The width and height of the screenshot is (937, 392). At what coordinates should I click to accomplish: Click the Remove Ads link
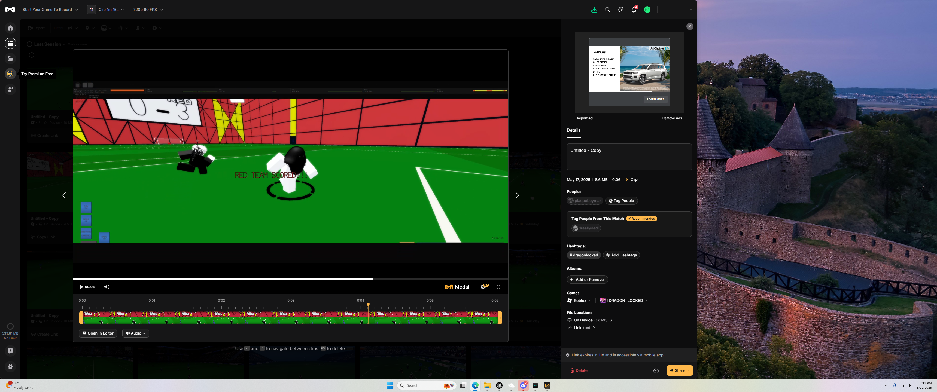tap(672, 118)
